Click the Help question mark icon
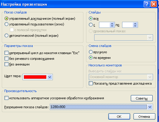The image size is (159, 122). pos(147,4)
